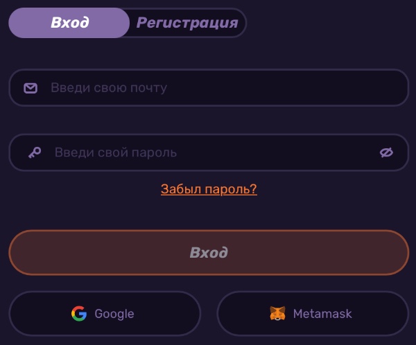Focus the email input field
Image resolution: width=416 pixels, height=345 pixels.
coord(208,88)
